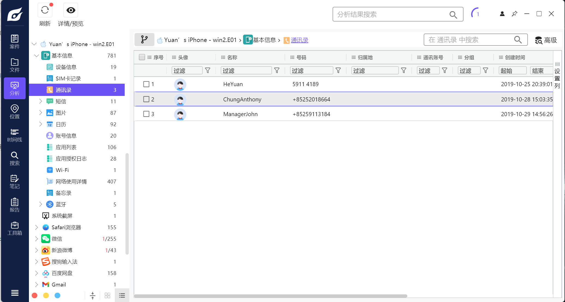Viewport: 565px width, 302px height.
Task: Toggle the Details/Preview (详情/预览) eye icon
Action: pyautogui.click(x=71, y=10)
